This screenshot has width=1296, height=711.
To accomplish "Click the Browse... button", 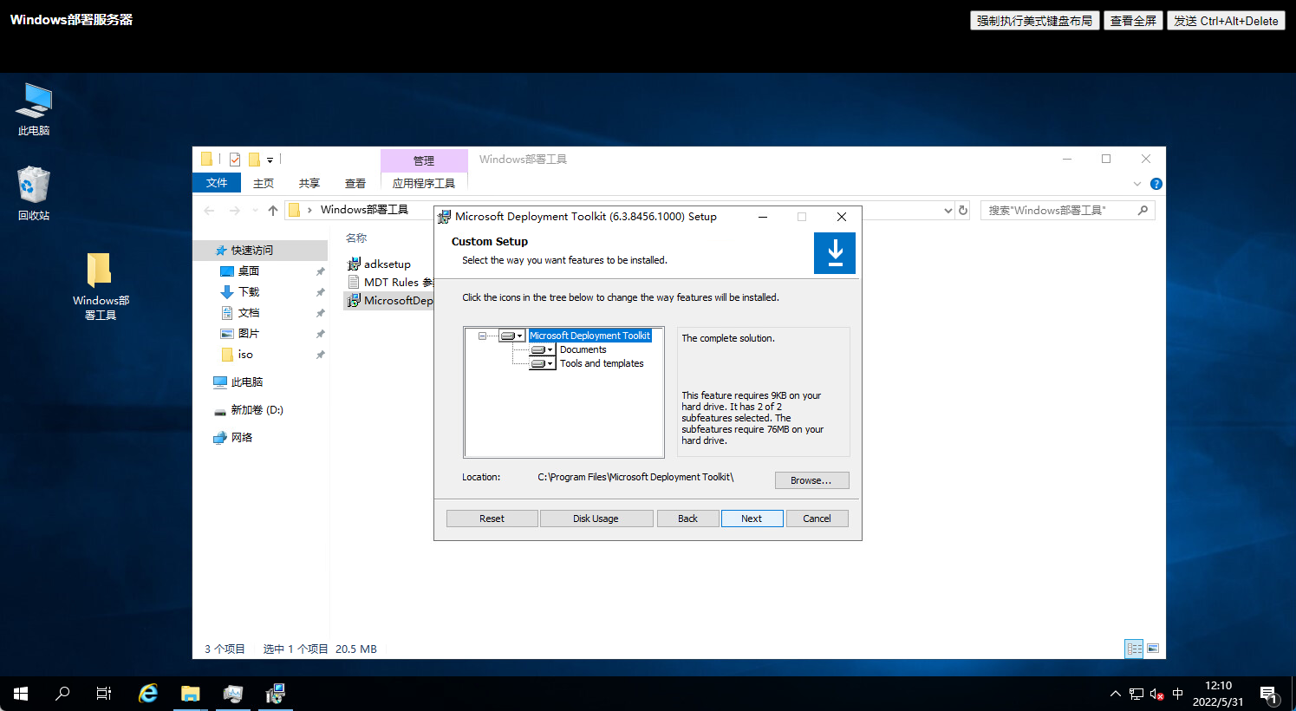I will [811, 480].
